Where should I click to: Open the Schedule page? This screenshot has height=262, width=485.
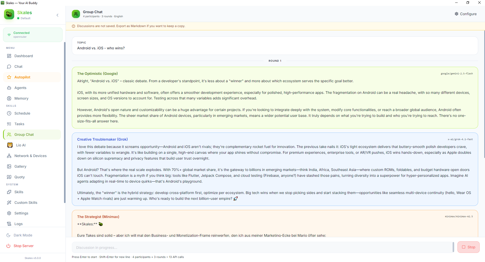pos(32,113)
